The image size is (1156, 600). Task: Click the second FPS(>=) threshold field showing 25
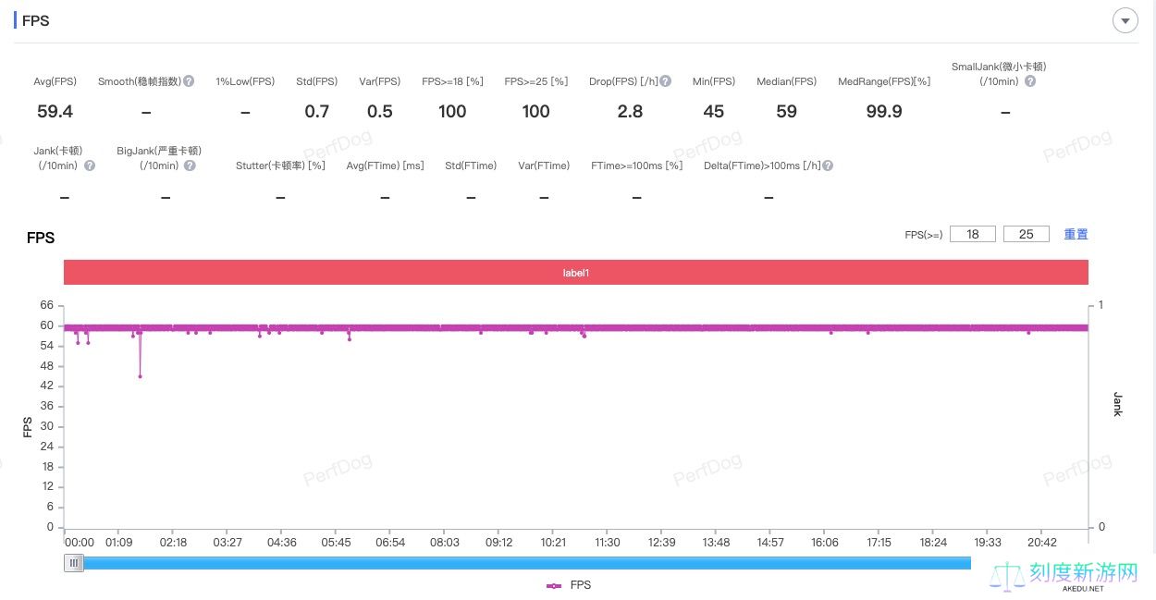coord(1026,234)
